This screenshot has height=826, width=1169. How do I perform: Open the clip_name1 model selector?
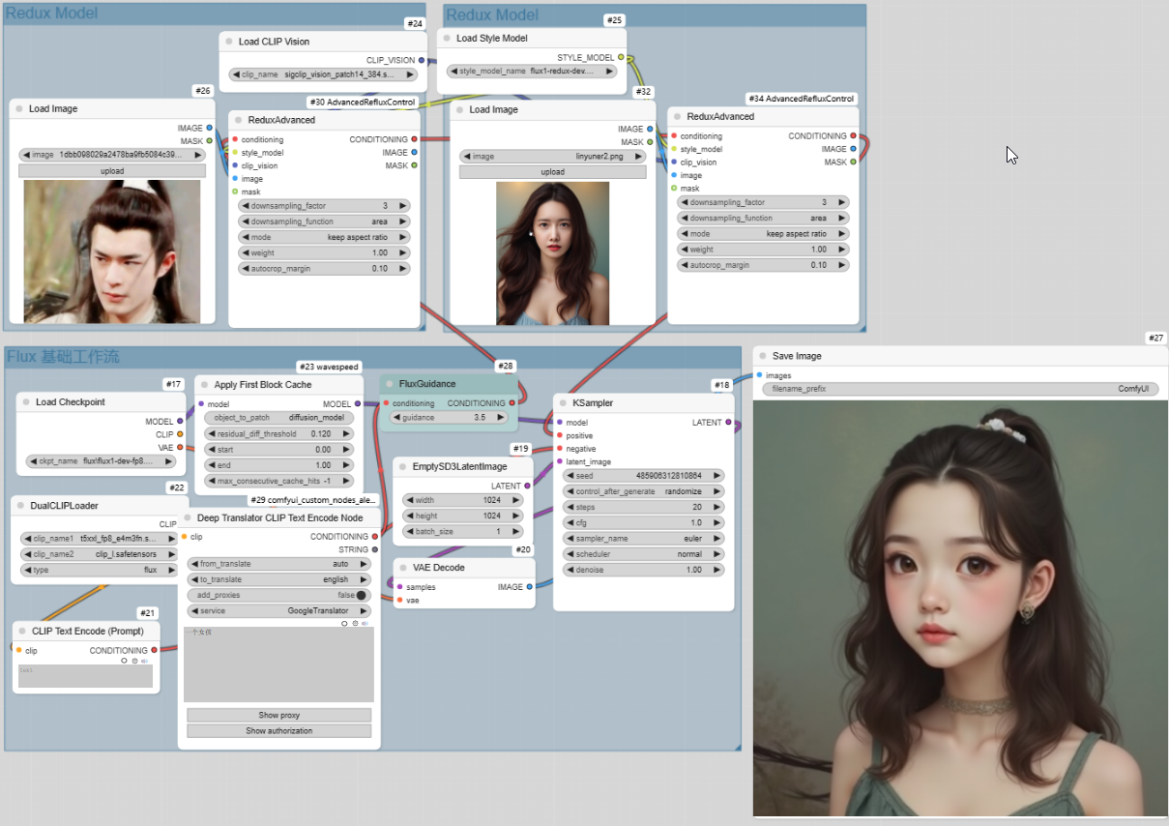click(x=100, y=538)
